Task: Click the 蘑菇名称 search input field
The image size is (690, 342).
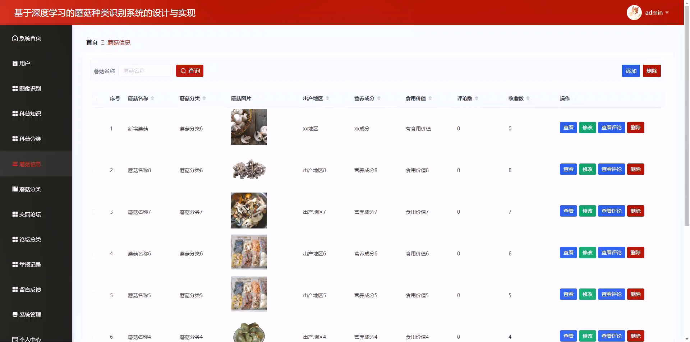Action: point(145,71)
